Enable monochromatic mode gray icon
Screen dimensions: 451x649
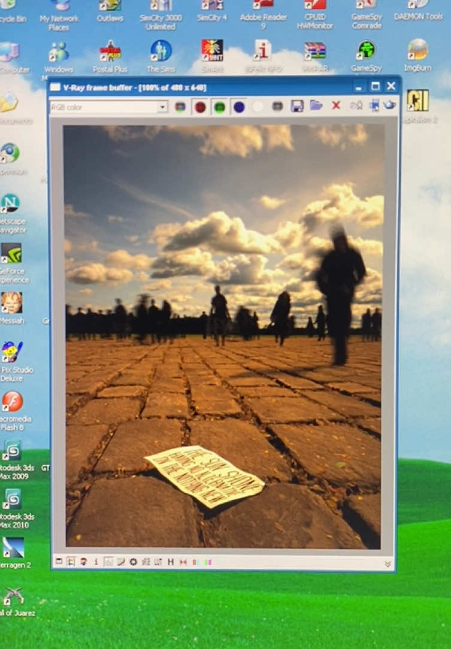click(x=277, y=107)
